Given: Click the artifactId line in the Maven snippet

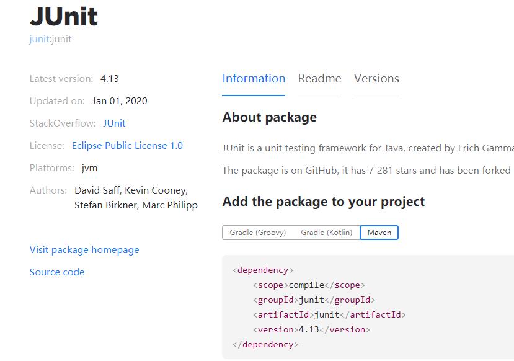Looking at the screenshot, I should click(329, 315).
